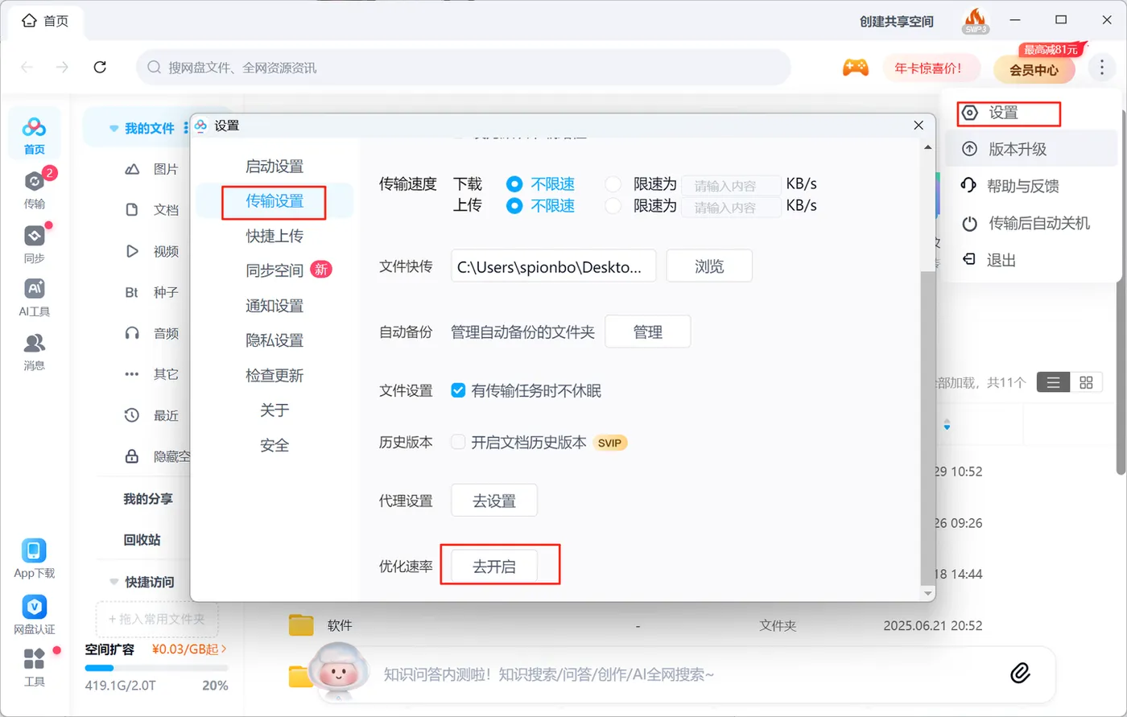Collapse the 快捷访问 section arrow
Viewport: 1127px width, 717px height.
click(114, 582)
